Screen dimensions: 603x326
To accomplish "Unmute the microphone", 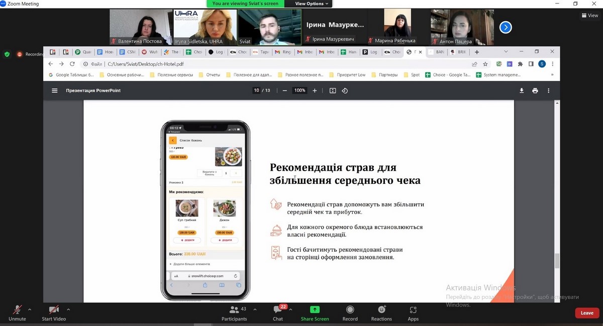I will (x=17, y=313).
